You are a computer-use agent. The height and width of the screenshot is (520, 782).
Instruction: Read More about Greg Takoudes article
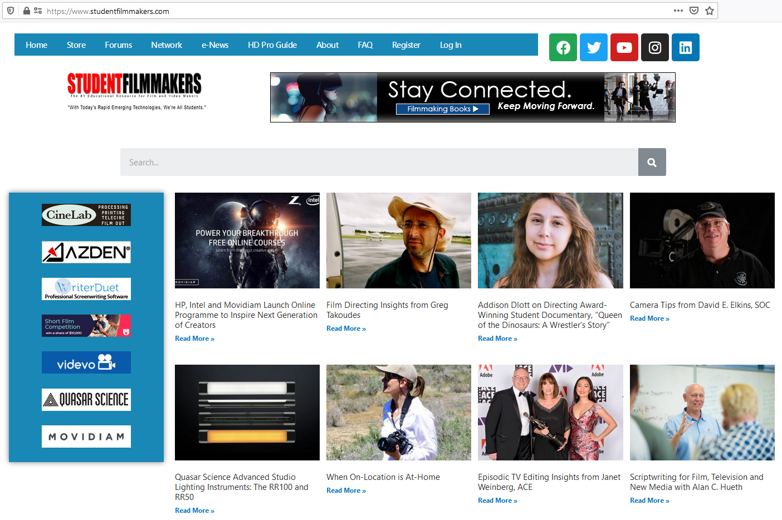click(346, 328)
